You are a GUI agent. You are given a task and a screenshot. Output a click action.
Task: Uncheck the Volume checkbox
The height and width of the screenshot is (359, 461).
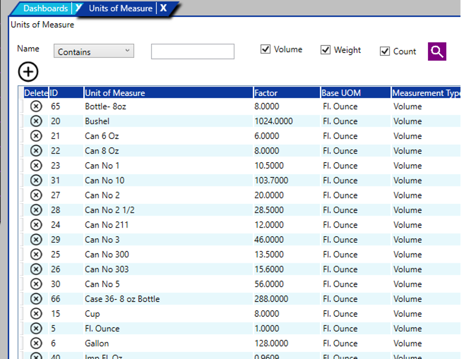click(x=266, y=50)
